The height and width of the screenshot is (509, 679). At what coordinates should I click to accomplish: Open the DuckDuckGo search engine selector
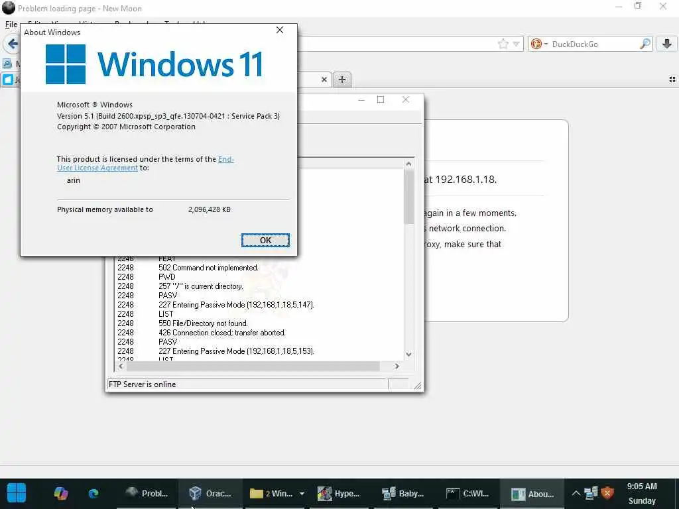point(539,44)
